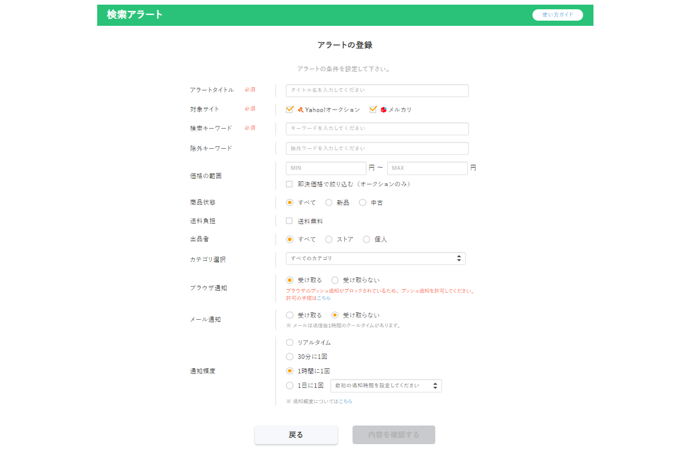The height and width of the screenshot is (456, 691).
Task: Uncheck the メルカリ target site checkbox
Action: pyautogui.click(x=373, y=109)
